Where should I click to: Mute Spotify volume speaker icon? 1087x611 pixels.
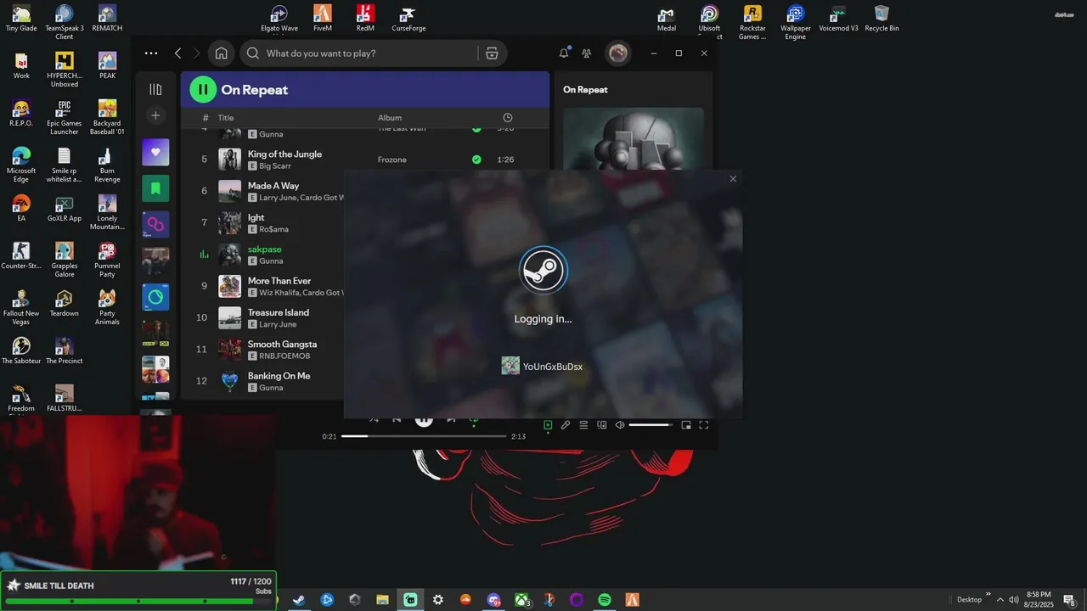pyautogui.click(x=620, y=425)
